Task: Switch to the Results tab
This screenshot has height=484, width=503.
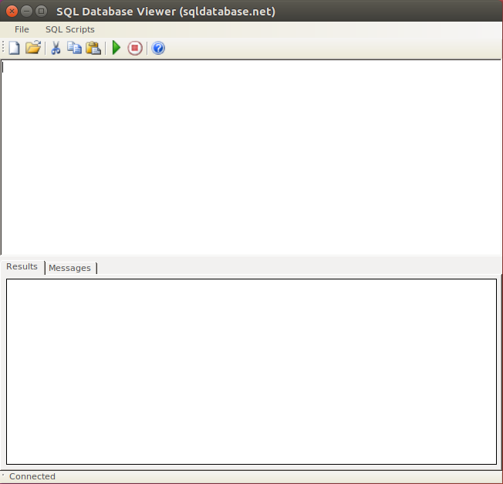Action: [x=22, y=267]
